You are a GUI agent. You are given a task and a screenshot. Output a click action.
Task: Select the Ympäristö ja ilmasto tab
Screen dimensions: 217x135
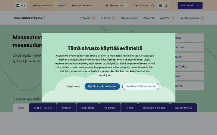[154, 108]
